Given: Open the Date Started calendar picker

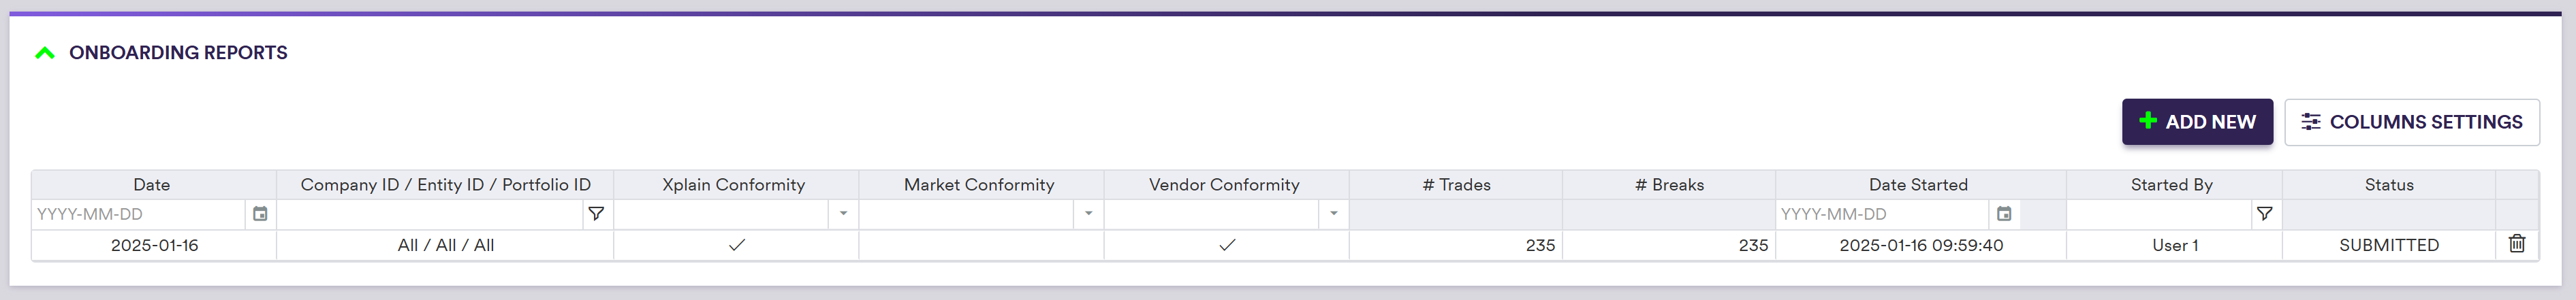Looking at the screenshot, I should coord(2004,214).
